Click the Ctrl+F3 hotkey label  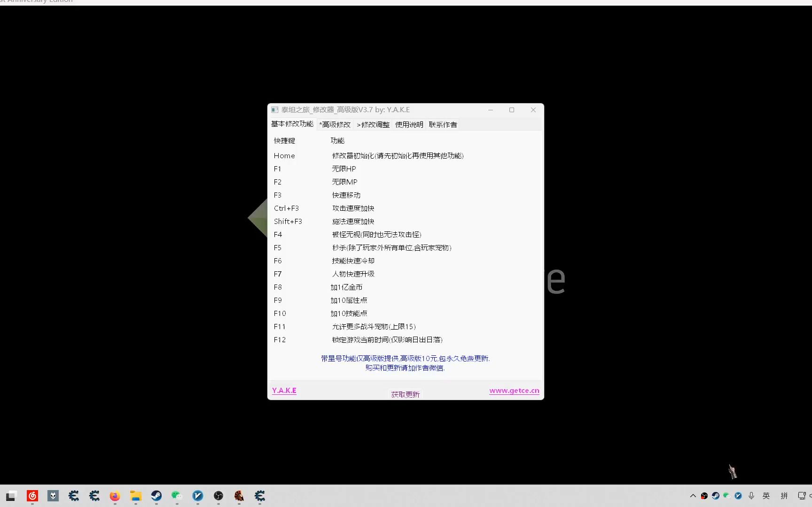[x=286, y=208]
